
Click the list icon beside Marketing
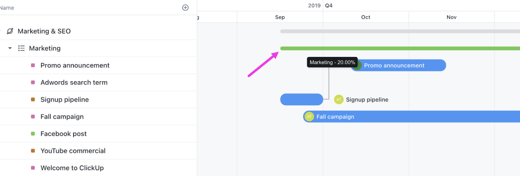pyautogui.click(x=21, y=48)
